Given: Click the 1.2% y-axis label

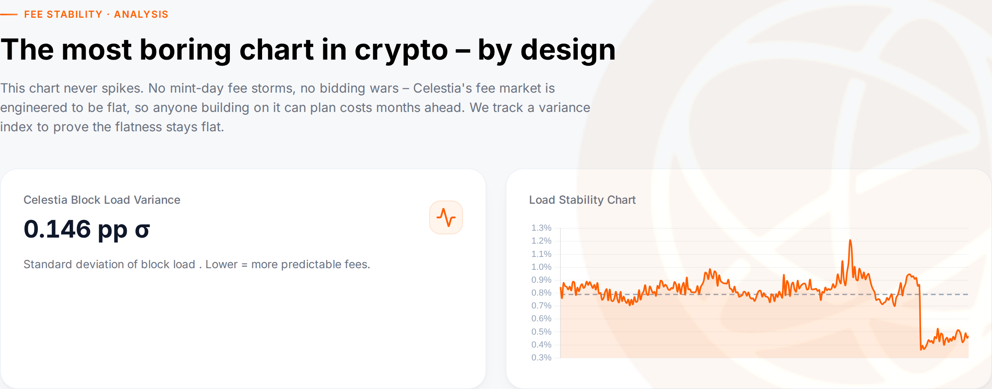Looking at the screenshot, I should click(541, 241).
